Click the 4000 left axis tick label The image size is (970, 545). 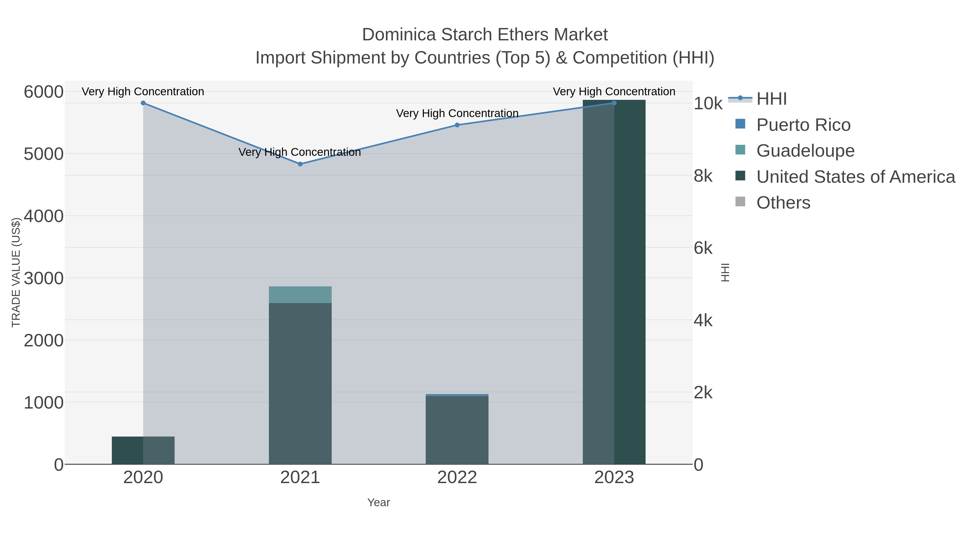[x=44, y=216]
